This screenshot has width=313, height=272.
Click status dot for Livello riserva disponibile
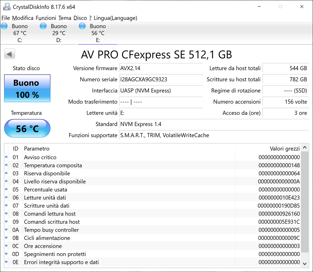(6, 181)
